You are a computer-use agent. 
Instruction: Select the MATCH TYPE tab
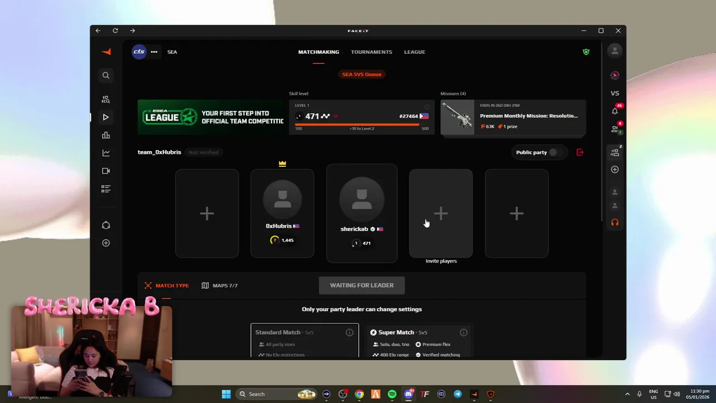167,285
